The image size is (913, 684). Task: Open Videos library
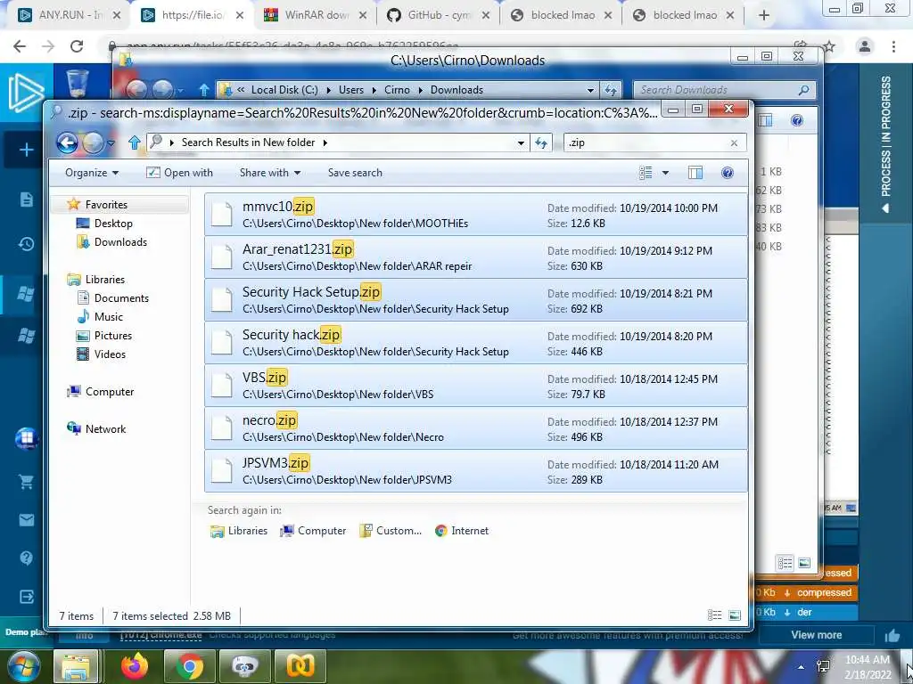(110, 354)
